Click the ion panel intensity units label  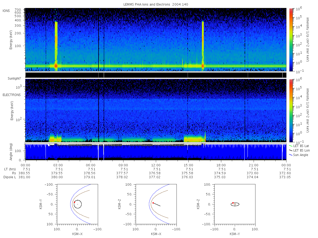308,40
